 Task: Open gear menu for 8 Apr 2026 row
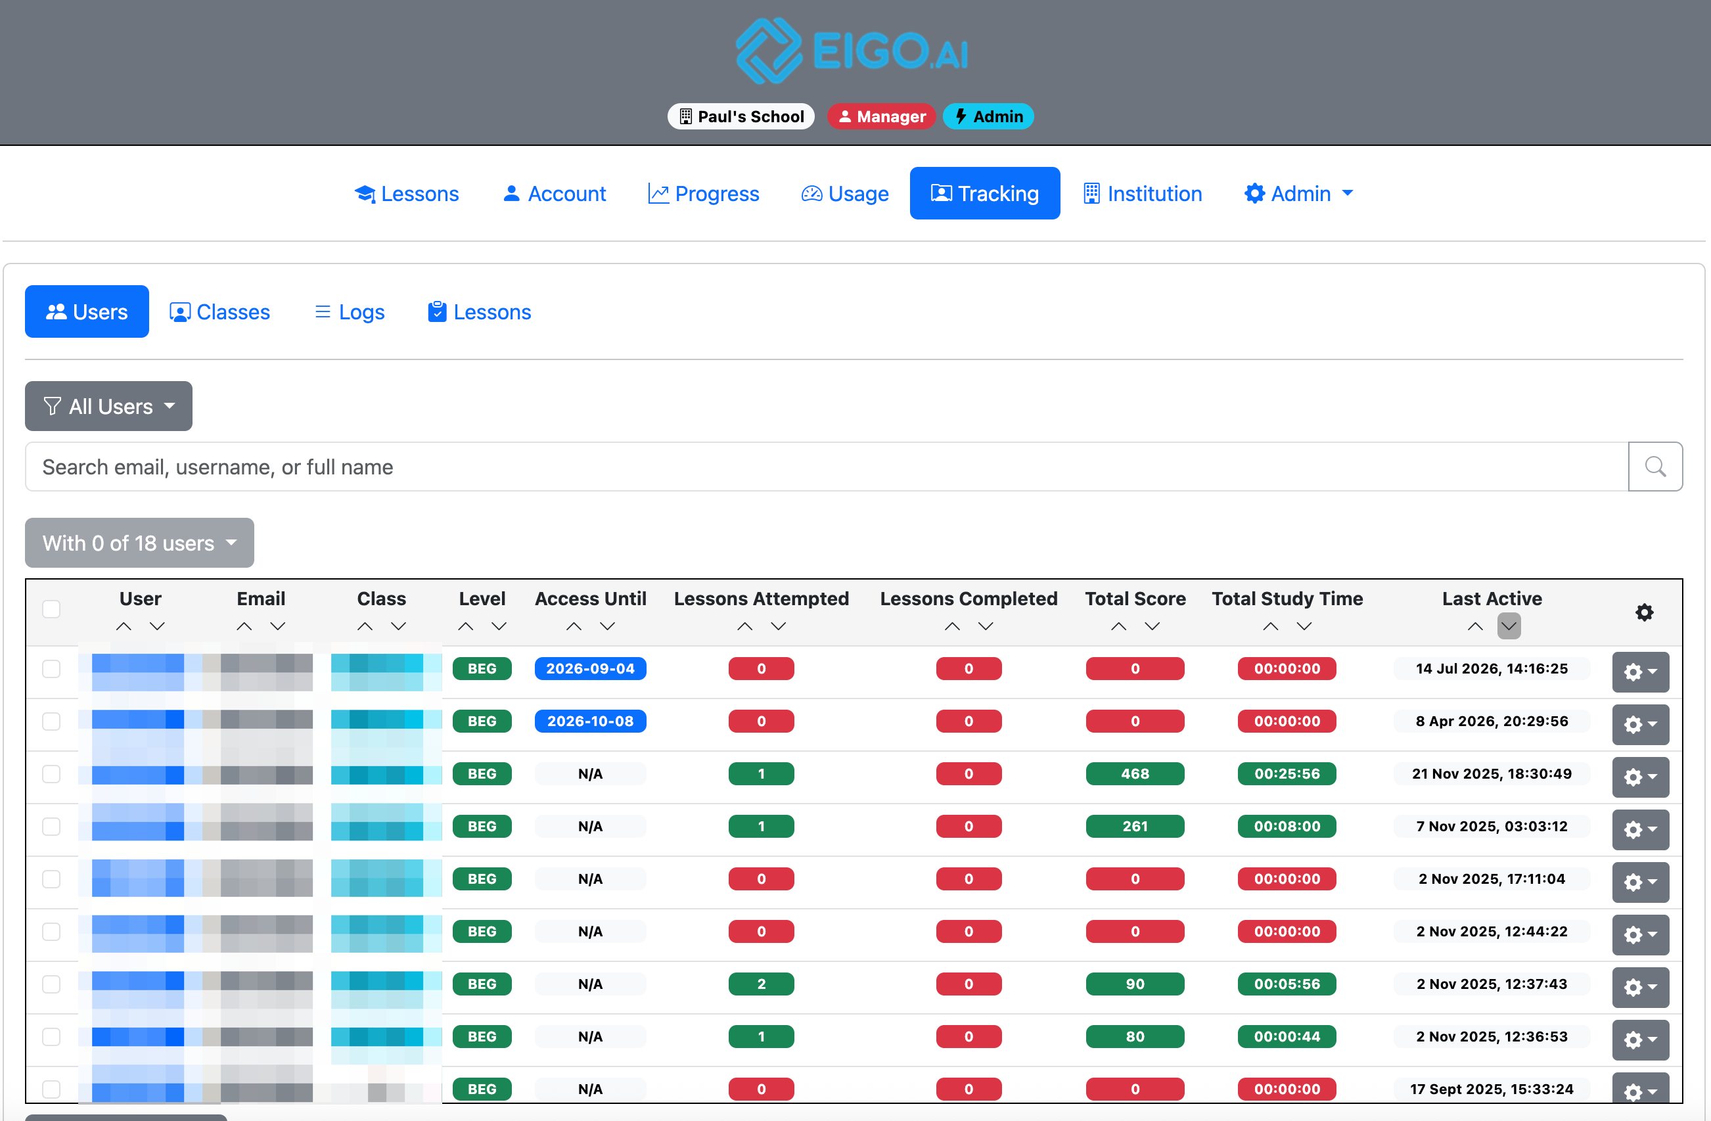point(1641,724)
